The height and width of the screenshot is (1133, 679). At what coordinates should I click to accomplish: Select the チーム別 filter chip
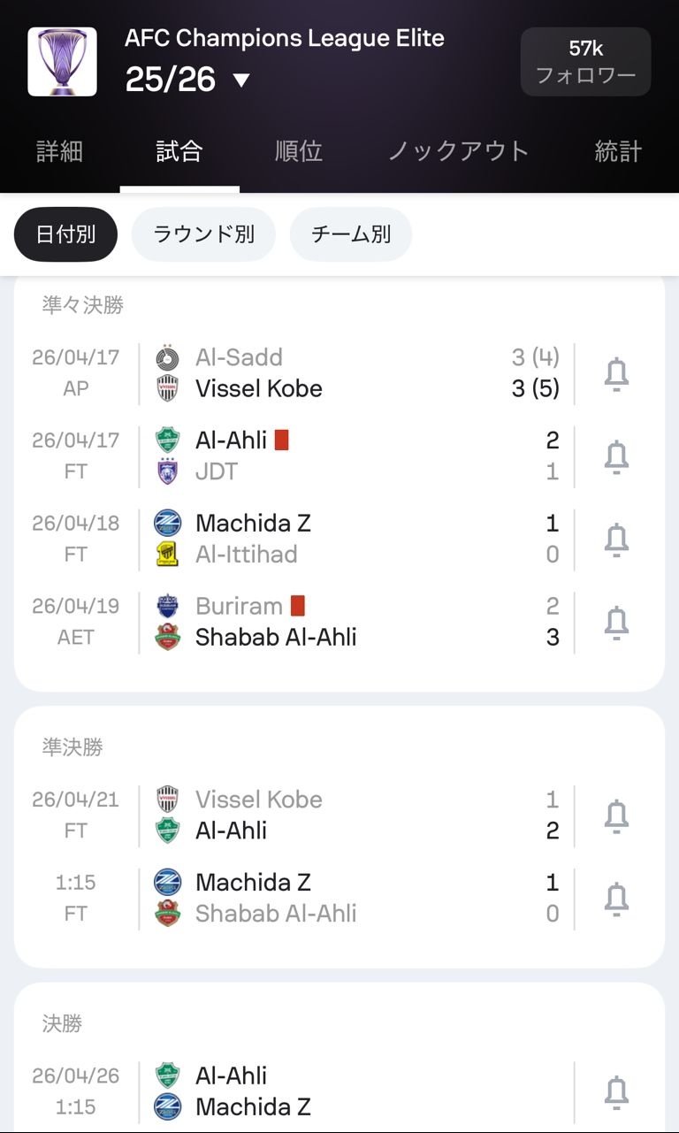[351, 234]
